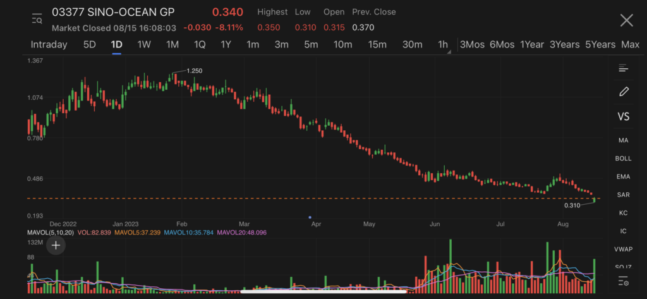The height and width of the screenshot is (299, 647).
Task: Click the MAVOL10:35.784 value
Action: 188,233
